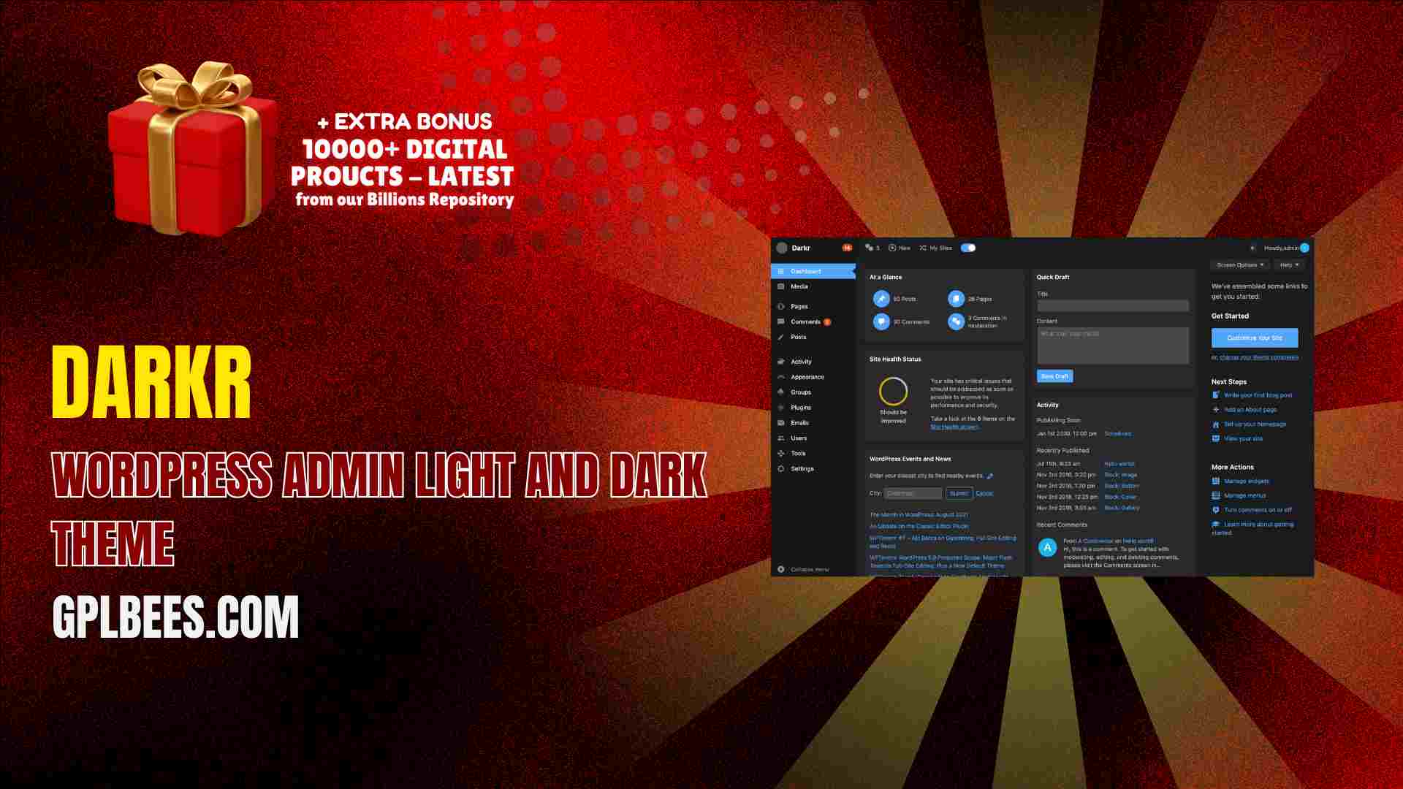Open the Howdy, admin avatar menu
The image size is (1403, 789).
(x=1304, y=248)
